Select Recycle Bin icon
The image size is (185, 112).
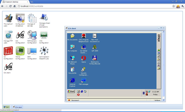click(x=72, y=69)
